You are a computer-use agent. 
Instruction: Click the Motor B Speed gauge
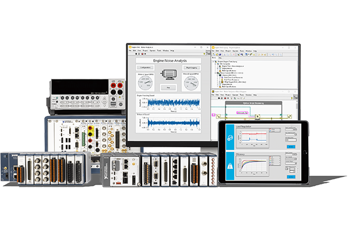190,83
